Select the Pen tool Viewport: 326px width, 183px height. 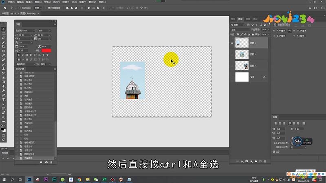(3, 95)
